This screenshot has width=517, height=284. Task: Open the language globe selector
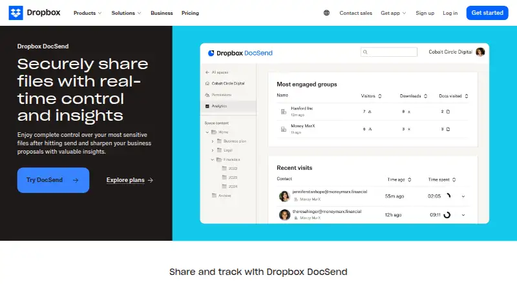[326, 13]
